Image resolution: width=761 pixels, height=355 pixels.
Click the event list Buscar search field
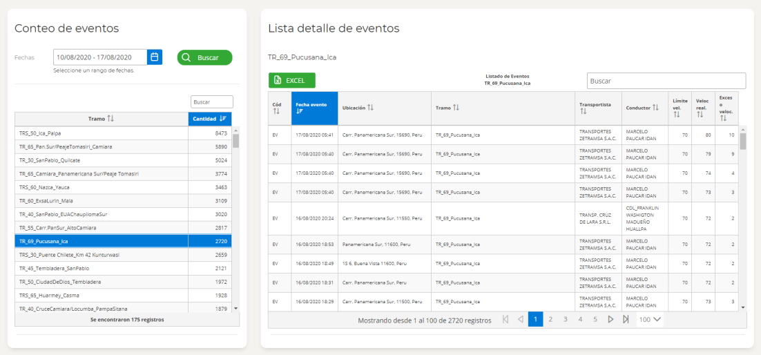[666, 81]
